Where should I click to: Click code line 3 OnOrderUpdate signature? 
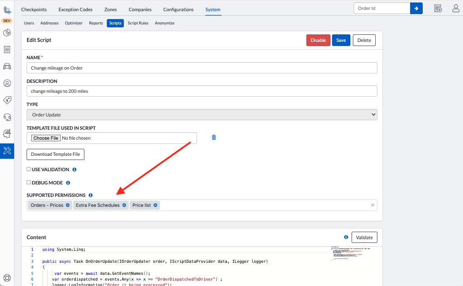155,261
